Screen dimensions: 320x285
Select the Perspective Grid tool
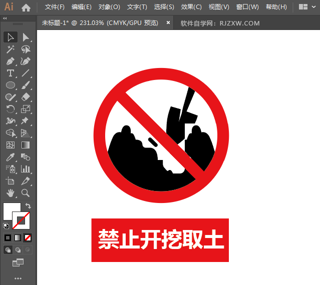pos(26,133)
